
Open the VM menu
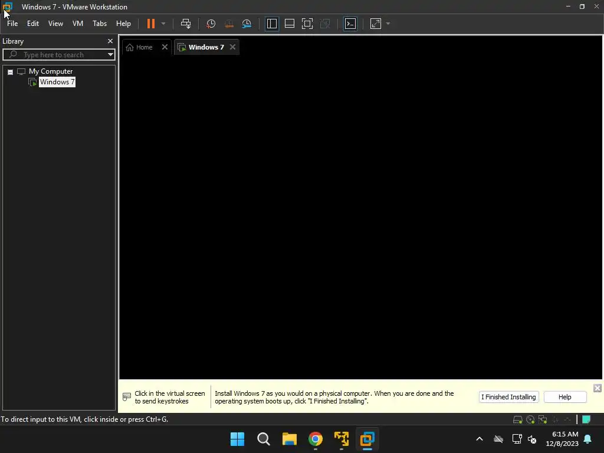pos(78,24)
